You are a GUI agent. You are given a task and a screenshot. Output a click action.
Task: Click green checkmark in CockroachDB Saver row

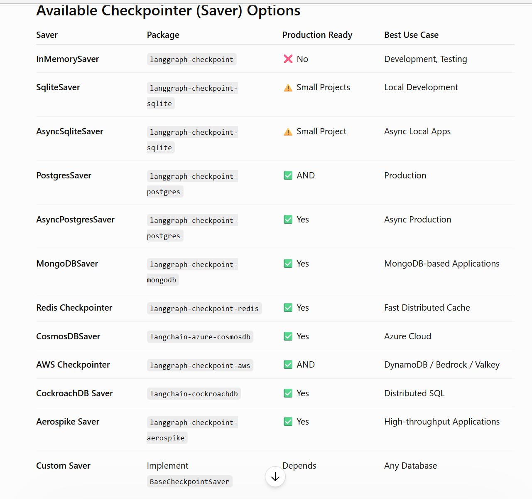coord(288,393)
